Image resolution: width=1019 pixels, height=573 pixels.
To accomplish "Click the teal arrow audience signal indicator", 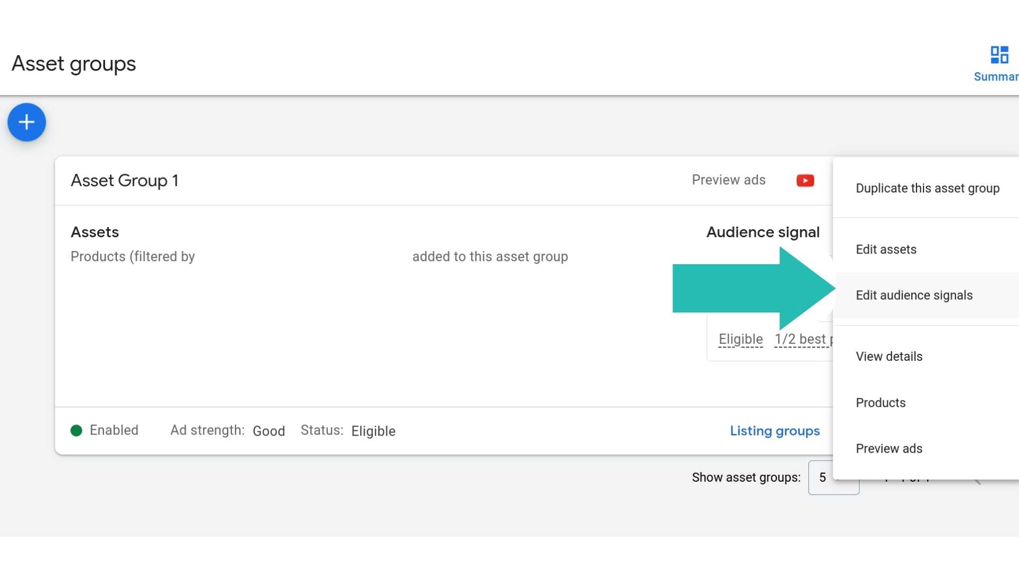I will (x=753, y=289).
